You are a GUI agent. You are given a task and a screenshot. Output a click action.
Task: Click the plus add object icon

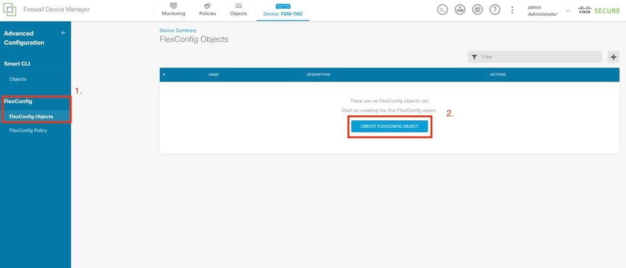pyautogui.click(x=613, y=57)
